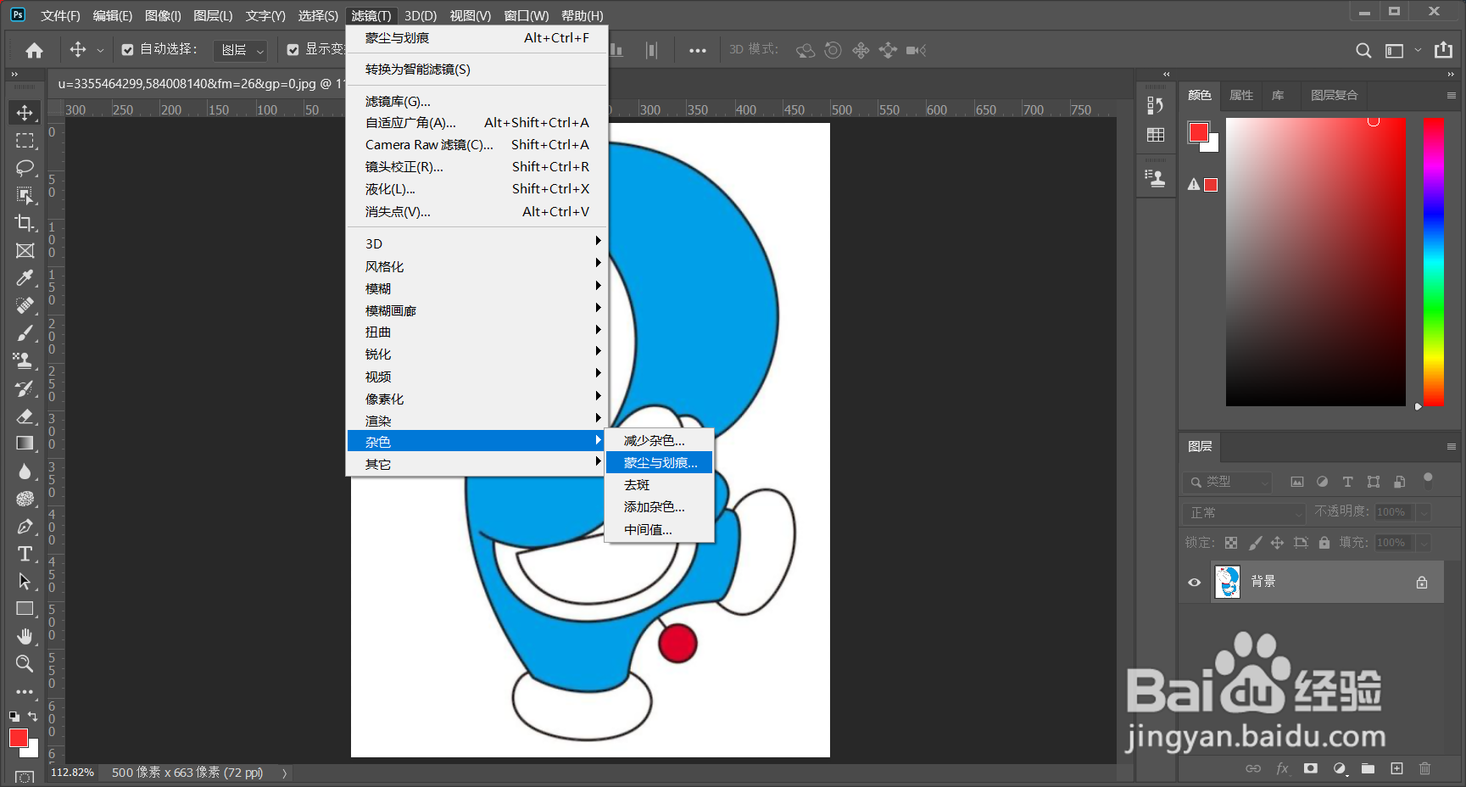Expand the status bar info arrow

tap(285, 773)
